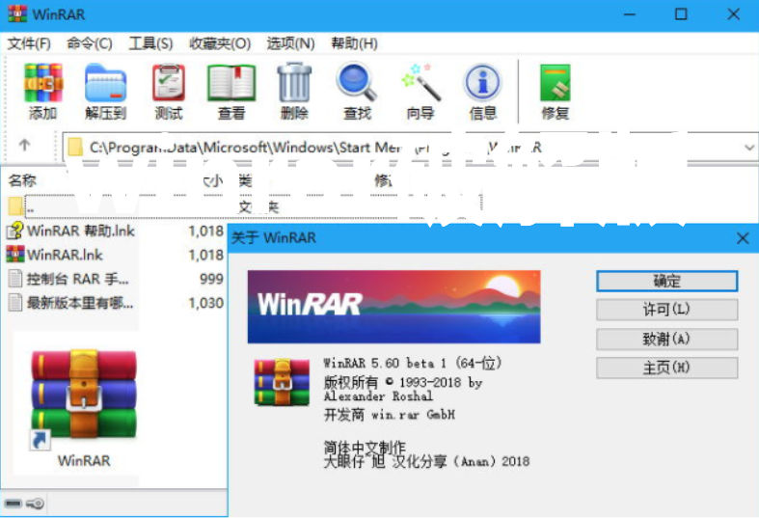Click the parent folder ".." icon
759x518 pixels.
15,206
